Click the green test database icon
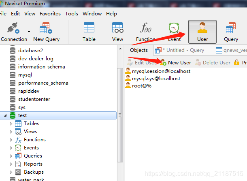Viewport: 247px width, 181px height. 13,115
